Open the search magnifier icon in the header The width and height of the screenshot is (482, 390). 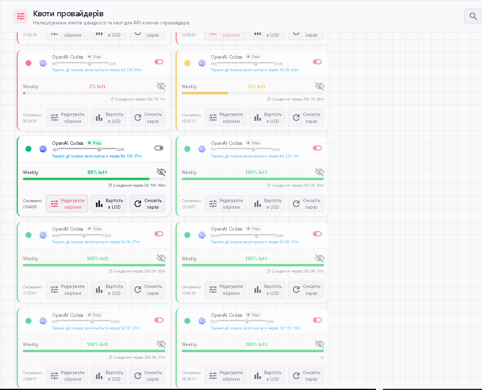pos(473,16)
